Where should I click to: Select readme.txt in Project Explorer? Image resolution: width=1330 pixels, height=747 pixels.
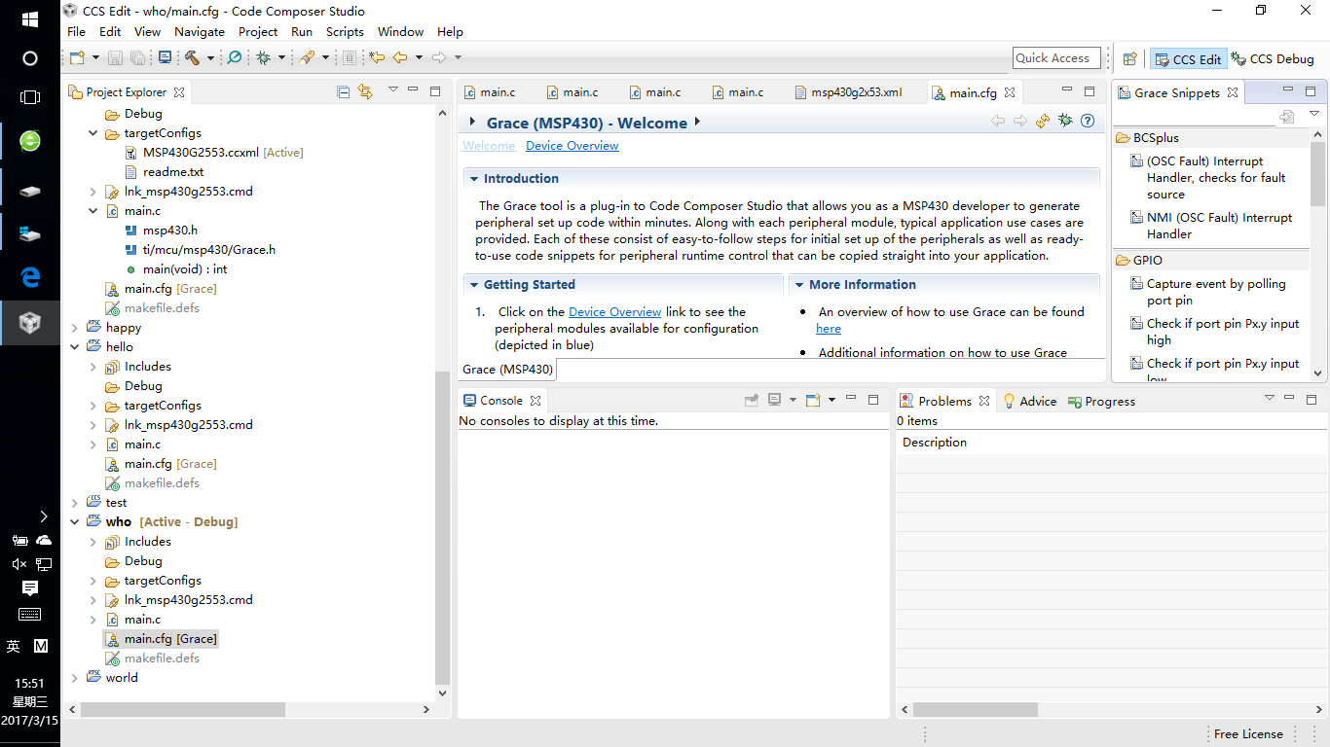click(163, 172)
